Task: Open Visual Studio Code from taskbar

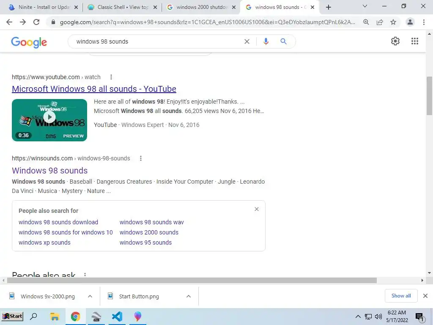Action: [x=117, y=317]
